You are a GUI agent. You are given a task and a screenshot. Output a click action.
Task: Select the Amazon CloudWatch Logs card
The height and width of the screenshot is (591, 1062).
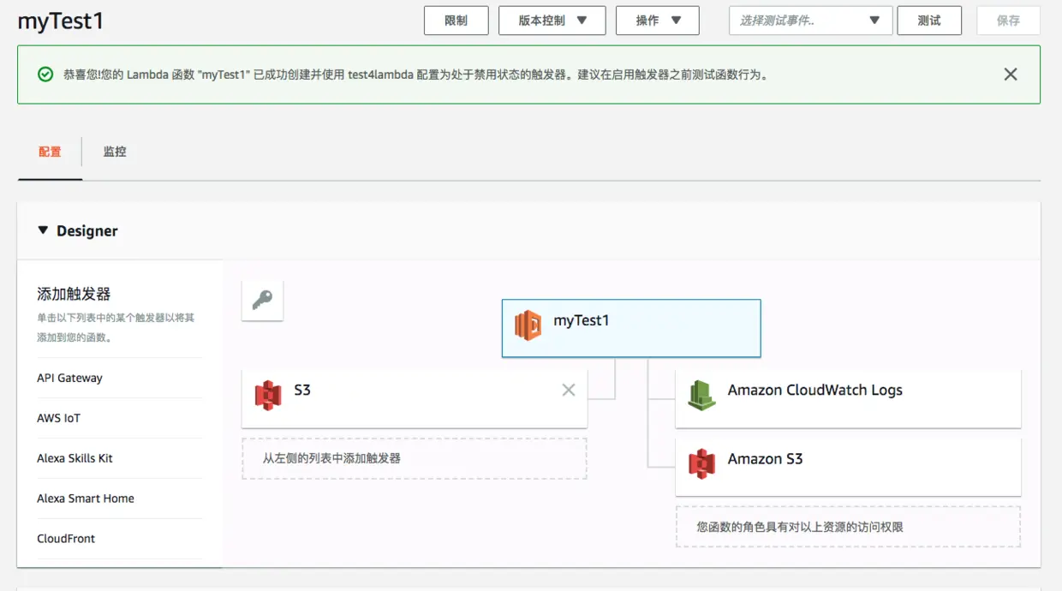[848, 399]
